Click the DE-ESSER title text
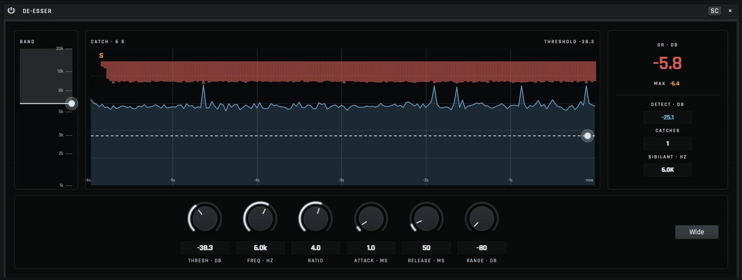742x280 pixels. [37, 11]
